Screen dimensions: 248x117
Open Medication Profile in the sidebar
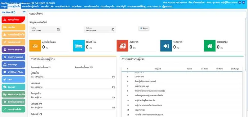[13, 94]
